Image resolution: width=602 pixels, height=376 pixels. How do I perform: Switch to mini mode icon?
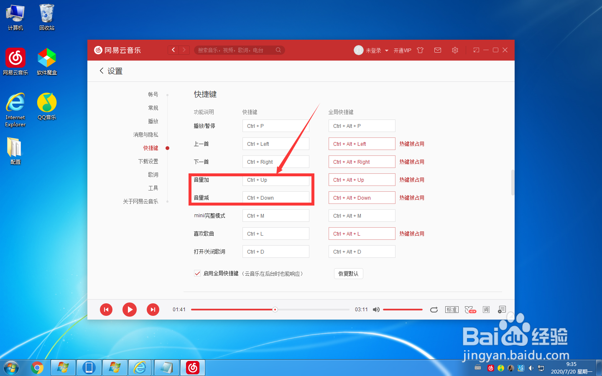tap(476, 50)
